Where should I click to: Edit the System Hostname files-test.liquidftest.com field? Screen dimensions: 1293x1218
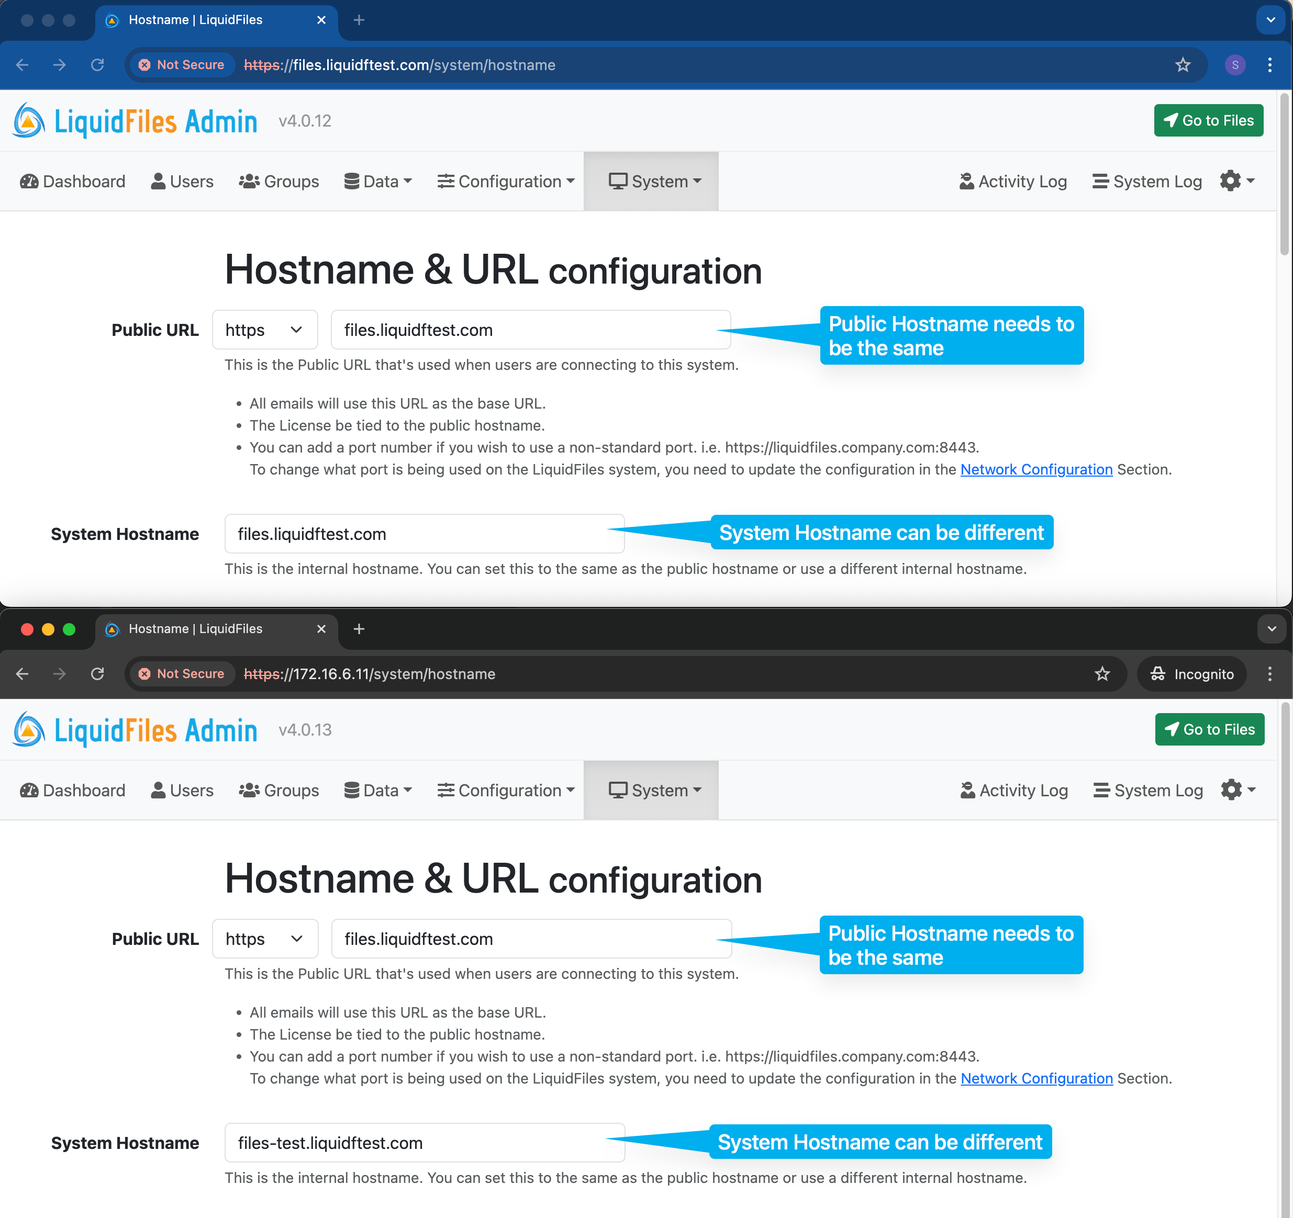[424, 1143]
